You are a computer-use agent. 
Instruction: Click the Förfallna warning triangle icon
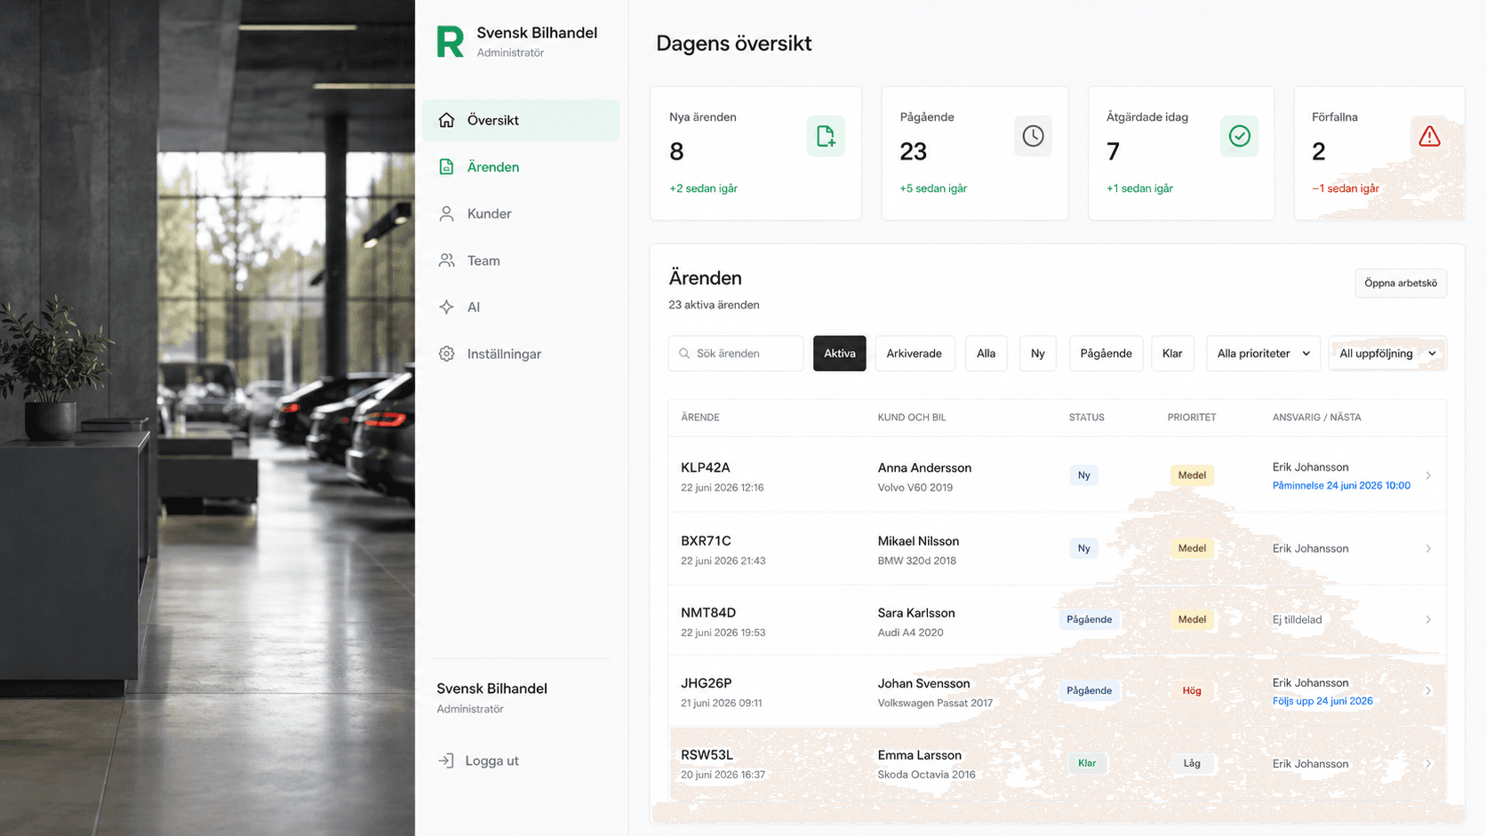point(1429,136)
